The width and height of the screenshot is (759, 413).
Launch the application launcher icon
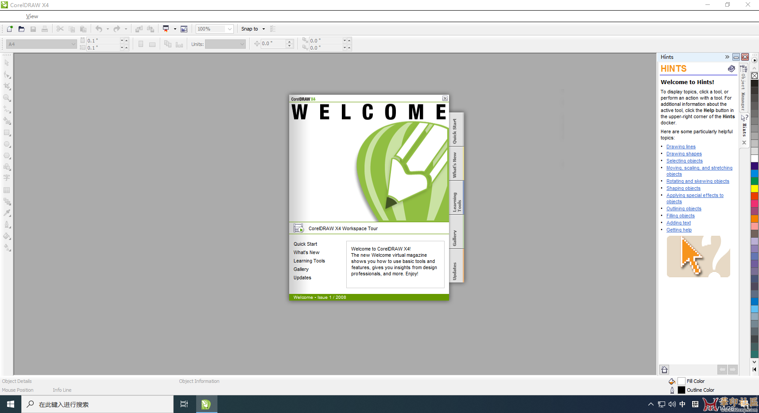click(166, 29)
